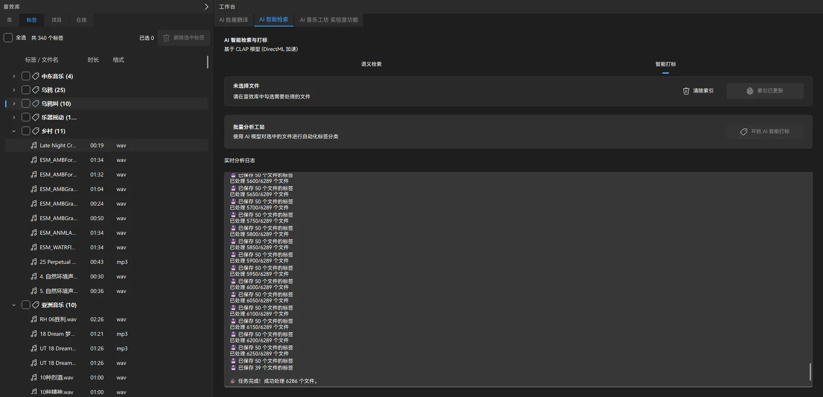This screenshot has width=823, height=397.
Task: Toggle the 全选 select-all checkbox
Action: [8, 38]
